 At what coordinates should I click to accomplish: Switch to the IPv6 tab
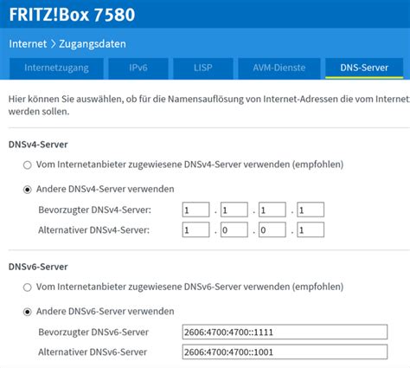(138, 68)
